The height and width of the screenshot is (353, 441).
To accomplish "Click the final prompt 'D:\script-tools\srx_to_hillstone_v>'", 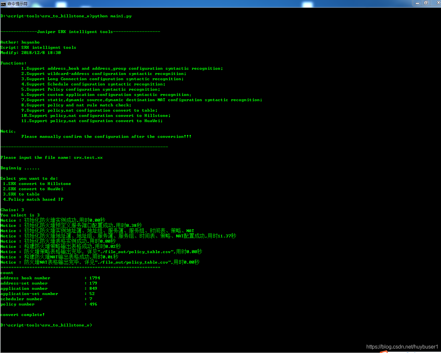I will click(x=46, y=325).
